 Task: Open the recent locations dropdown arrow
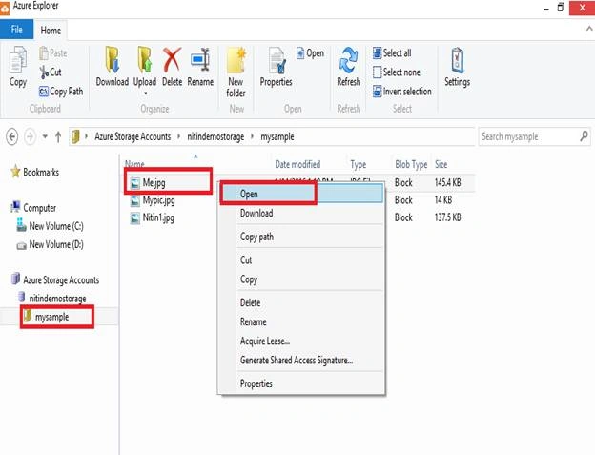pos(45,136)
